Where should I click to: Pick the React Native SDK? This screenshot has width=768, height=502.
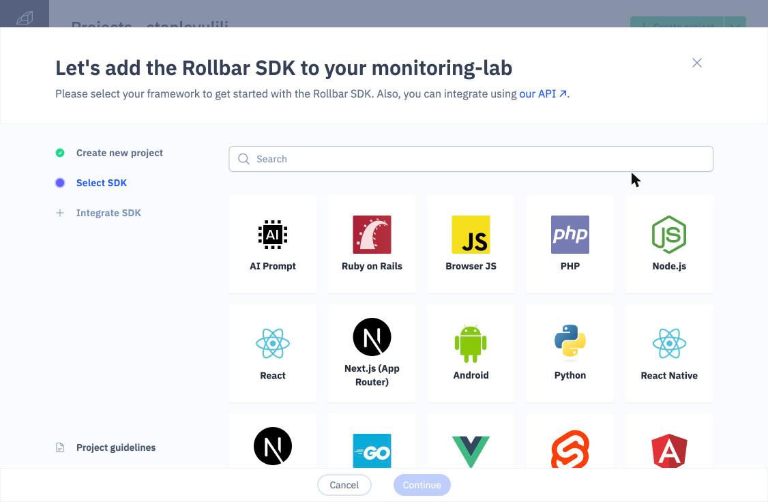point(669,353)
